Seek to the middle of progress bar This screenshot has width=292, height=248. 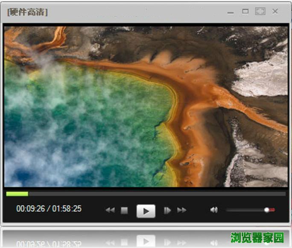(146, 194)
